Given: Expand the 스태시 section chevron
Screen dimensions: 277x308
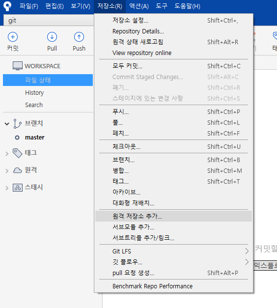Looking at the screenshot, I should [x=7, y=188].
